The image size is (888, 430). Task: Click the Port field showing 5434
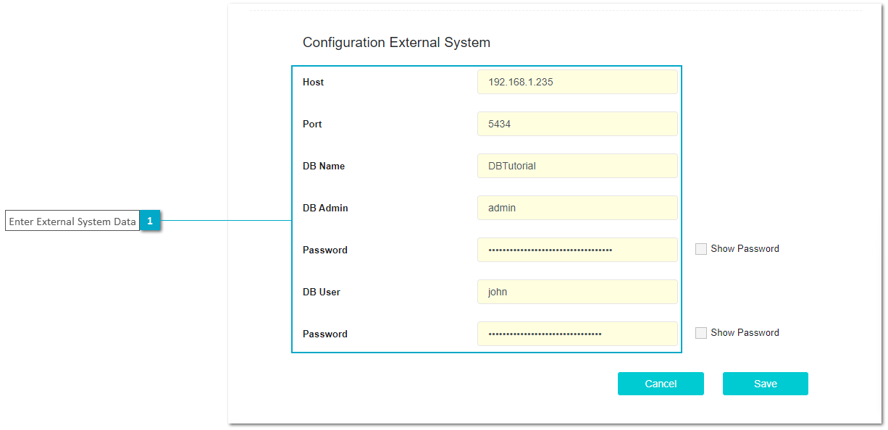tap(577, 124)
